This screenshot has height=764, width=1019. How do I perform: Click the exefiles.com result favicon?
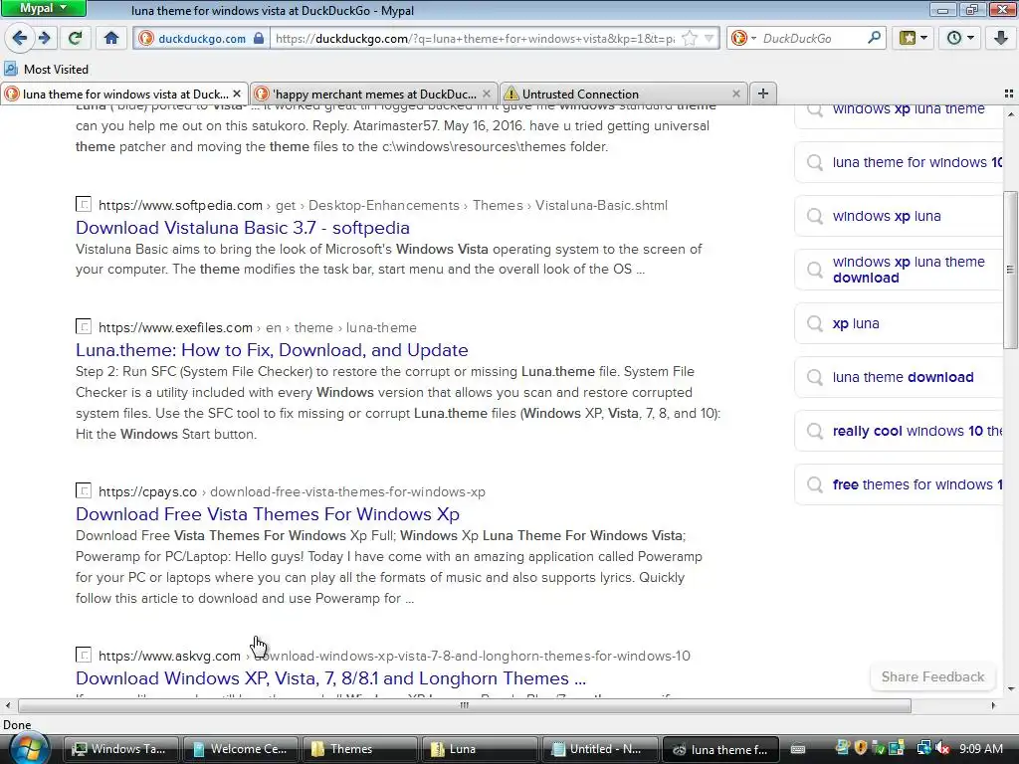coord(84,326)
